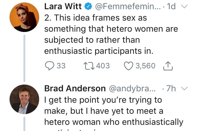Viewport: 197px width, 131px height.
Task: Open the @Femmefemin... handle
Action: point(128,6)
